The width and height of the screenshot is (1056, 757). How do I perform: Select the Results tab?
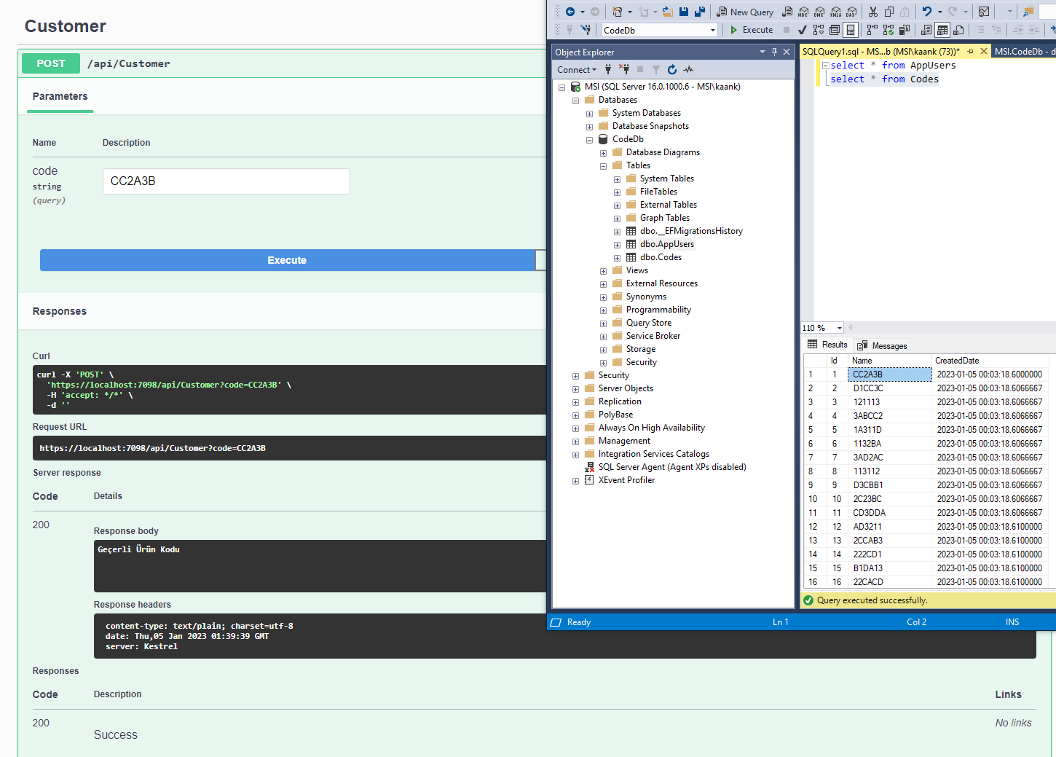[x=827, y=345]
